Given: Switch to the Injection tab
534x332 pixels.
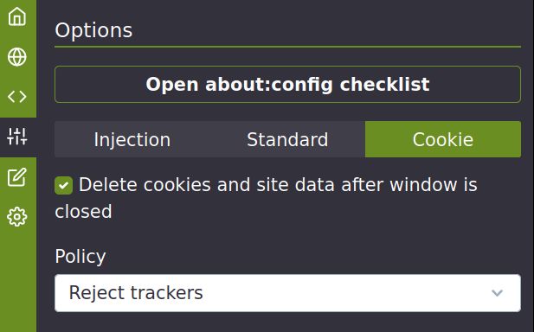Looking at the screenshot, I should click(x=132, y=139).
